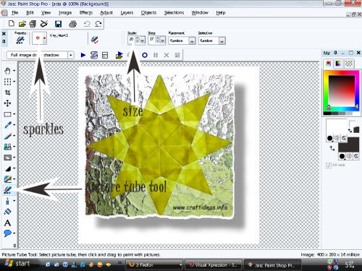Open the Selections menu
The height and width of the screenshot is (271, 362).
point(174,12)
